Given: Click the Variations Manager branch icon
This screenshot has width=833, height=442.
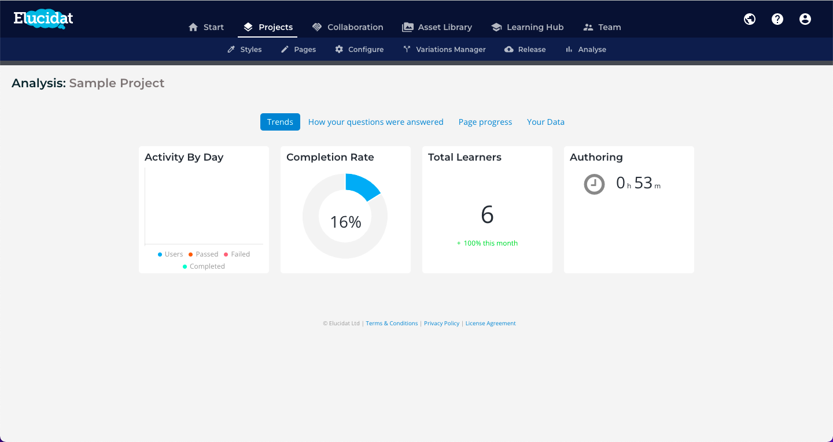Looking at the screenshot, I should pyautogui.click(x=407, y=50).
